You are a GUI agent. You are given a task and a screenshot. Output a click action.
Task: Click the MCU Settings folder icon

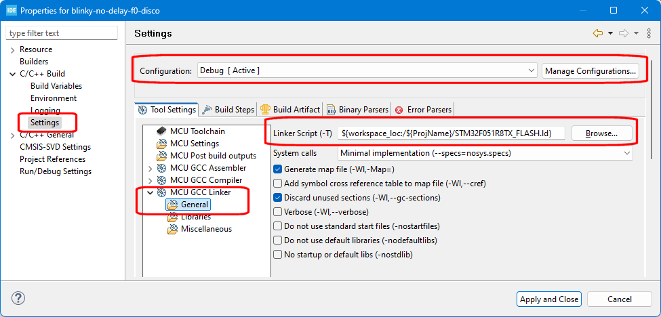tap(161, 144)
